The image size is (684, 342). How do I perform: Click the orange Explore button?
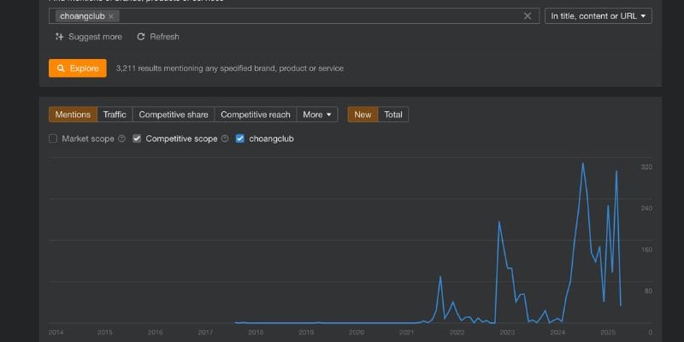coord(78,68)
